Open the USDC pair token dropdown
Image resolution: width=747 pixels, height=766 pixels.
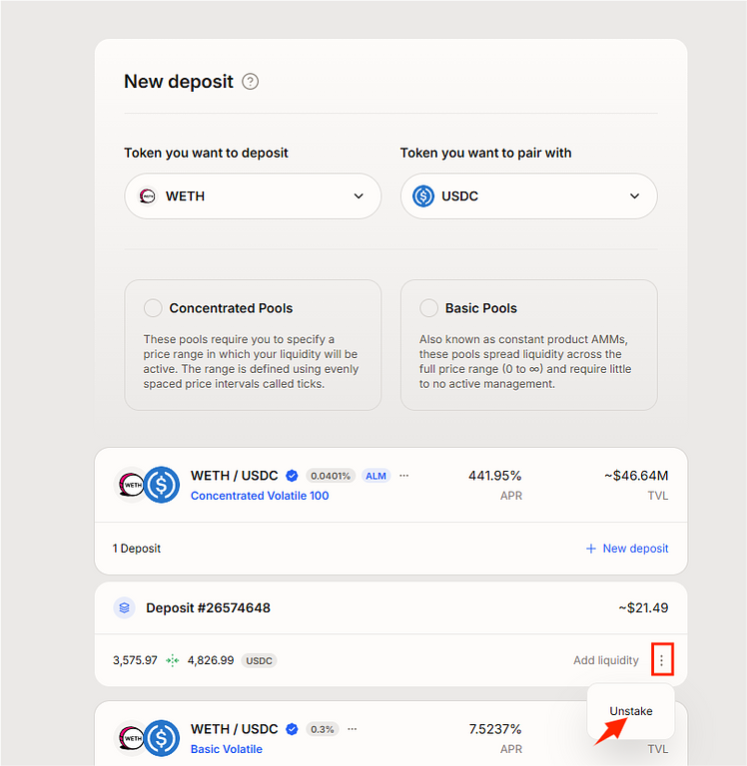click(x=528, y=196)
